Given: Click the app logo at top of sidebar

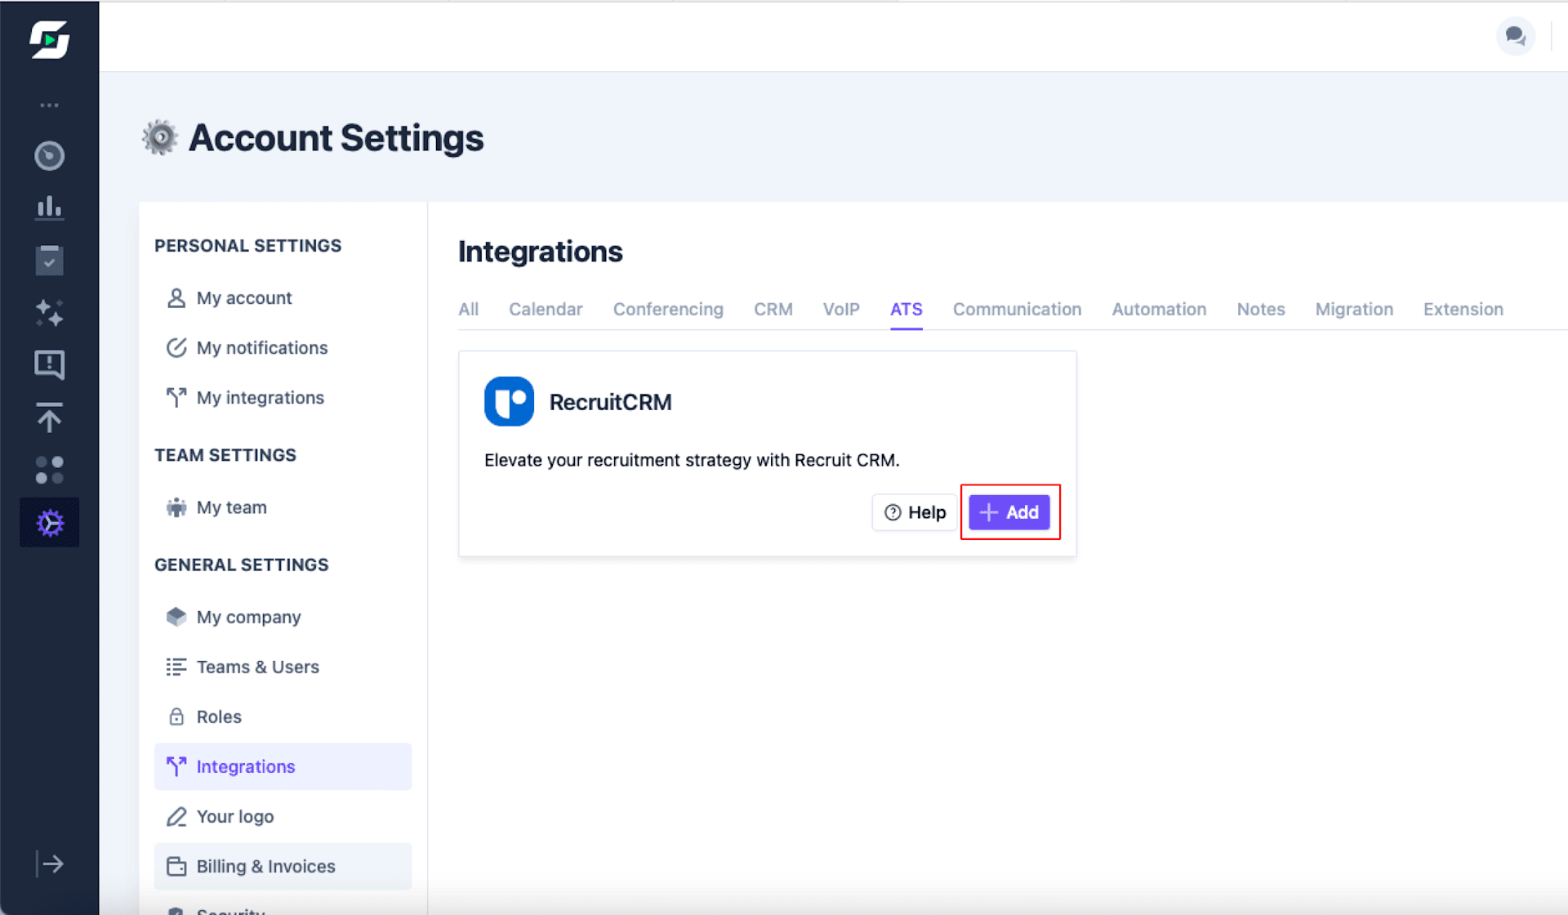Looking at the screenshot, I should pos(49,39).
